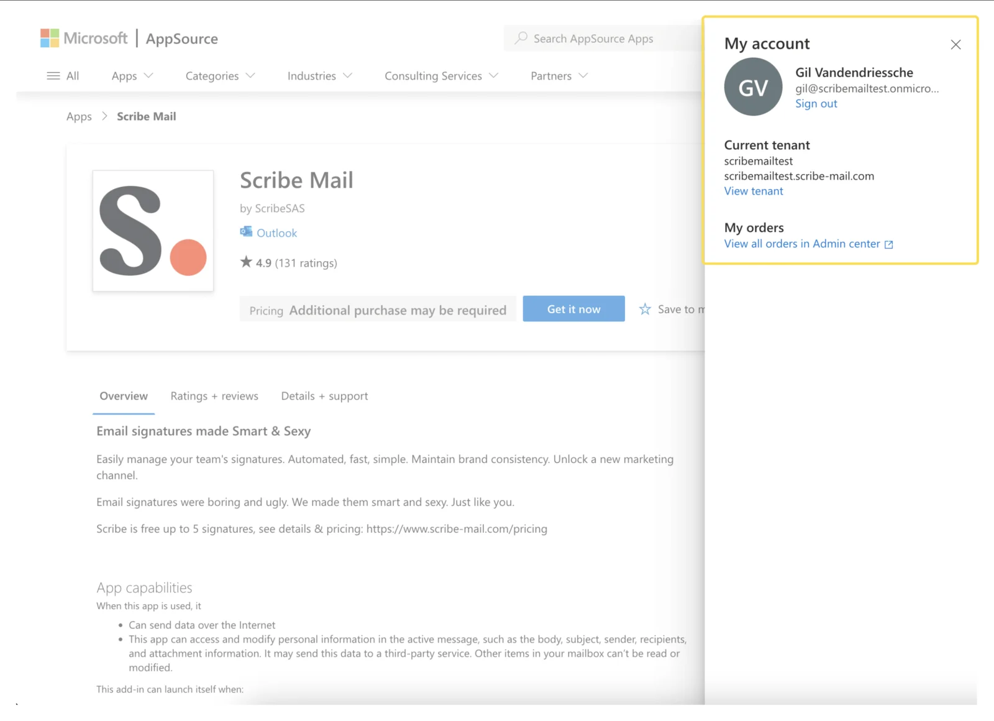Click the Scribe Mail app logo
The width and height of the screenshot is (994, 721).
click(153, 231)
